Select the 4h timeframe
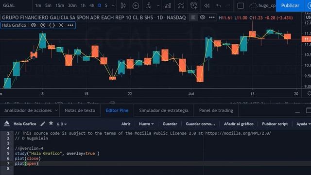The width and height of the screenshot is (311, 175). click(x=92, y=5)
